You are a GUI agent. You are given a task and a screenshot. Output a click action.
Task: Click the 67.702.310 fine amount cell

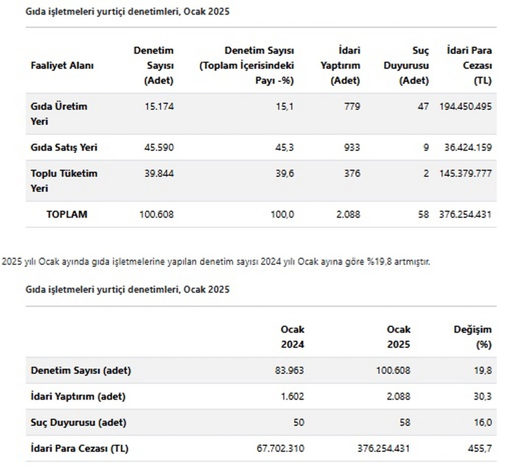point(280,448)
